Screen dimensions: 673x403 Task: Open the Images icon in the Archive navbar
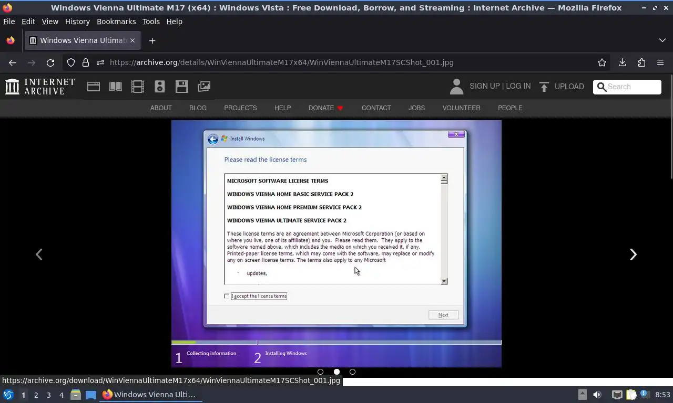click(204, 87)
